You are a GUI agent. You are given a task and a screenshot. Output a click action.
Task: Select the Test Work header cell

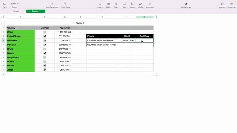(144, 36)
